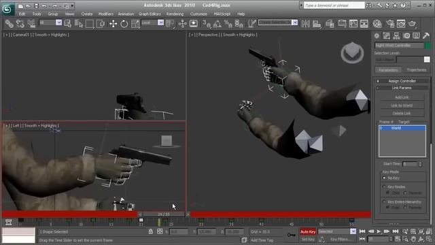Click the Trajectories button
Screen dimensions: 435x245
point(416,70)
